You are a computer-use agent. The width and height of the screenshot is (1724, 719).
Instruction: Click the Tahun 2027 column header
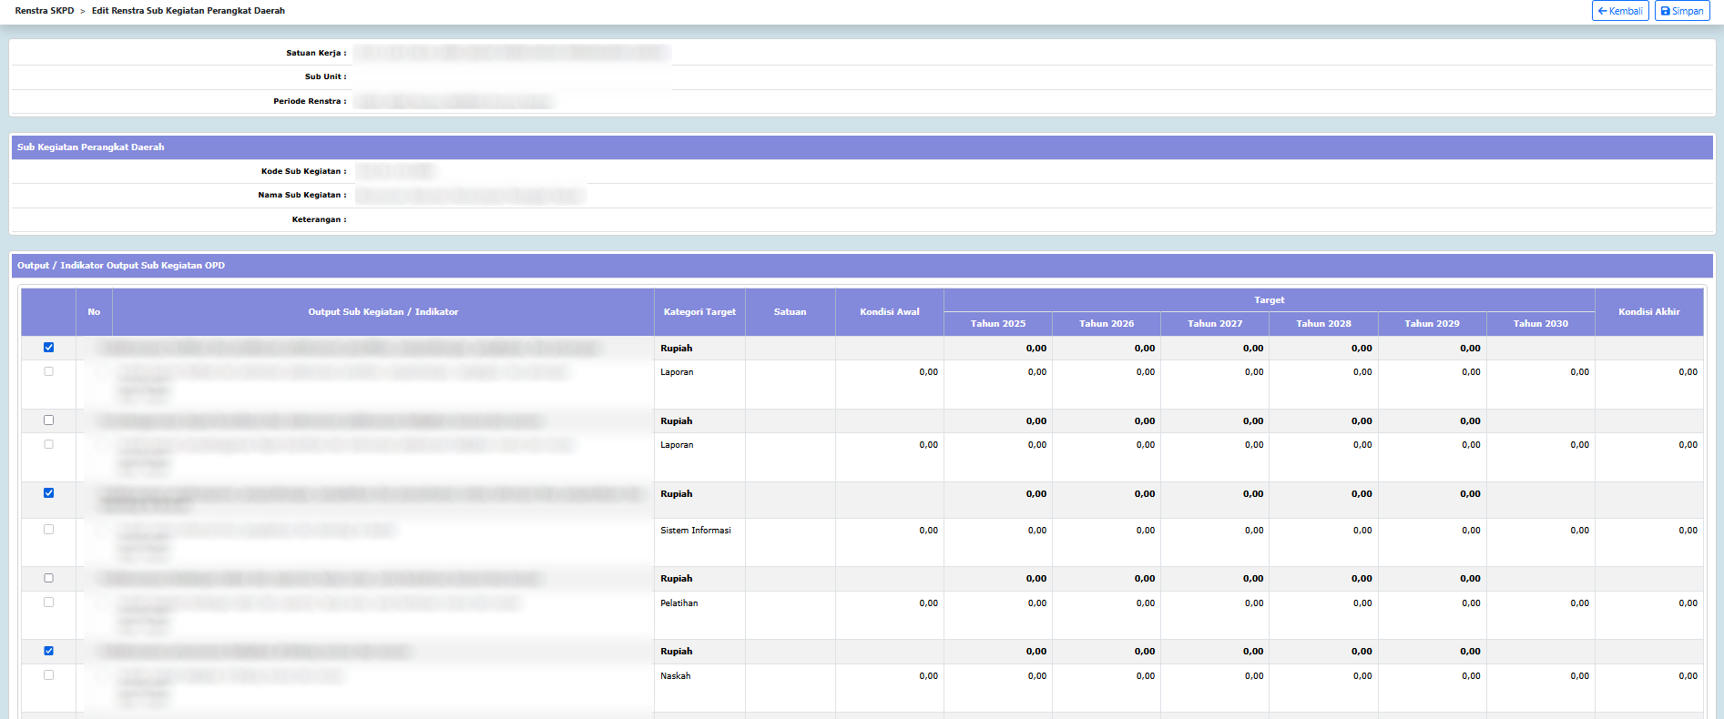pyautogui.click(x=1215, y=324)
